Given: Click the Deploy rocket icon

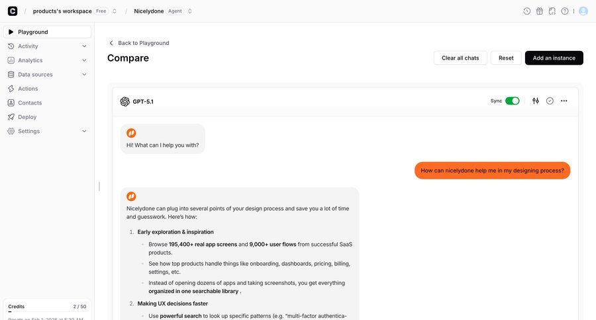Looking at the screenshot, I should (11, 117).
